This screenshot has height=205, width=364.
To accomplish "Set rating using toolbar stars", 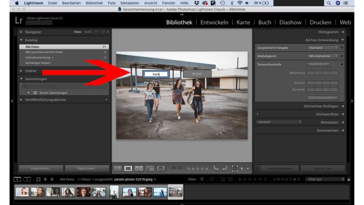I will [x=197, y=168].
